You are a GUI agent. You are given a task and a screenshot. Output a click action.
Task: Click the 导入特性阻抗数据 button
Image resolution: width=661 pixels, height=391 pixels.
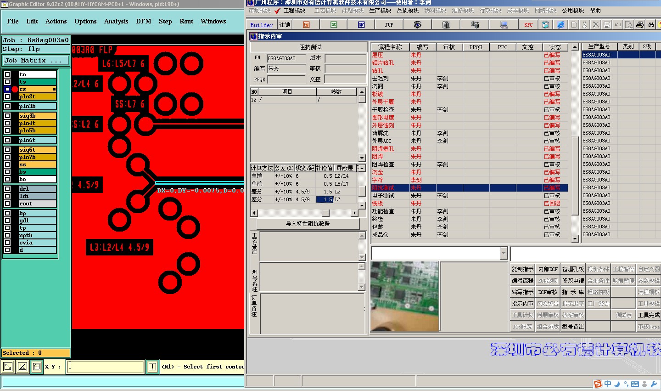click(308, 224)
